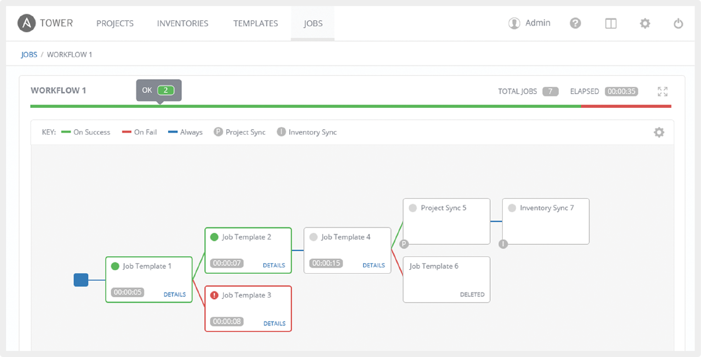Screen dimensions: 701x357
Task: Click the logout power icon
Action: tap(678, 23)
